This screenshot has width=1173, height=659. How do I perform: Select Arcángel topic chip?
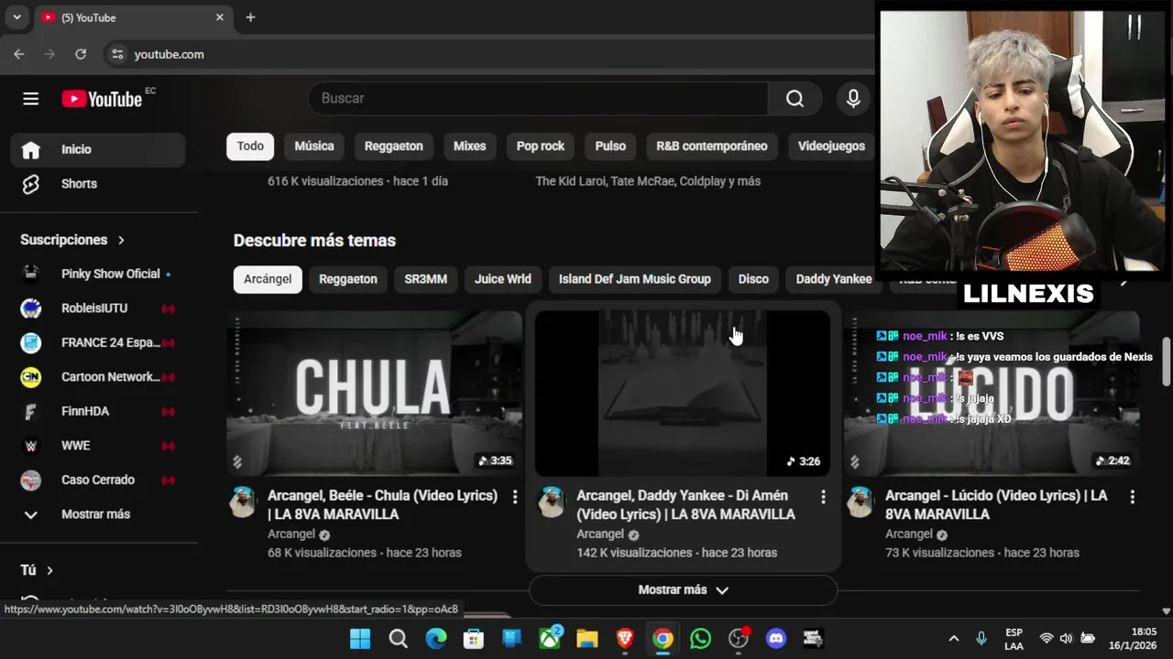(x=268, y=279)
